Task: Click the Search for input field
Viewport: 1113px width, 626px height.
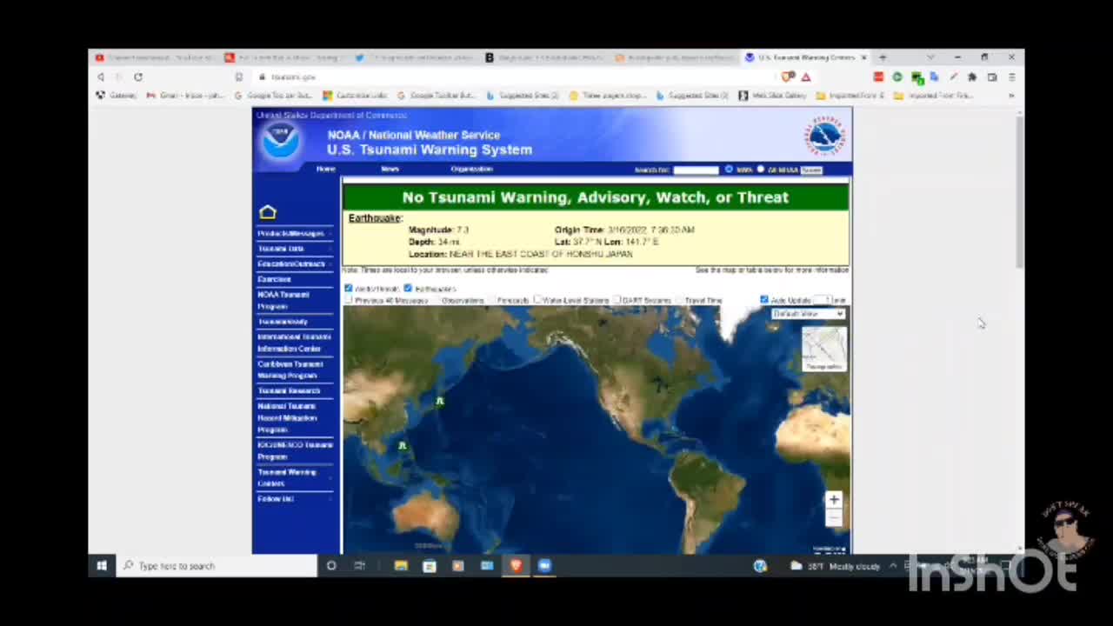Action: (696, 170)
